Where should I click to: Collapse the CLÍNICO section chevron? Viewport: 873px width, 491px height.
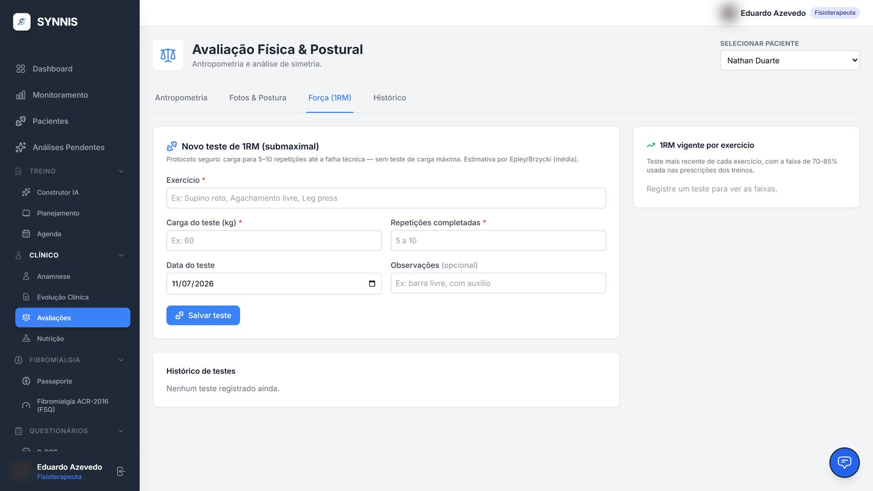pyautogui.click(x=121, y=255)
